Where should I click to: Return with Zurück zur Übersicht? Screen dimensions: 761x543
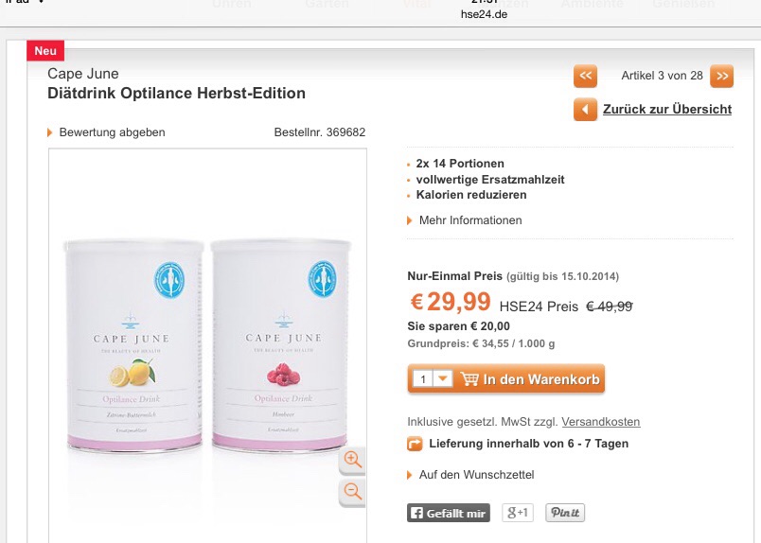click(x=666, y=110)
